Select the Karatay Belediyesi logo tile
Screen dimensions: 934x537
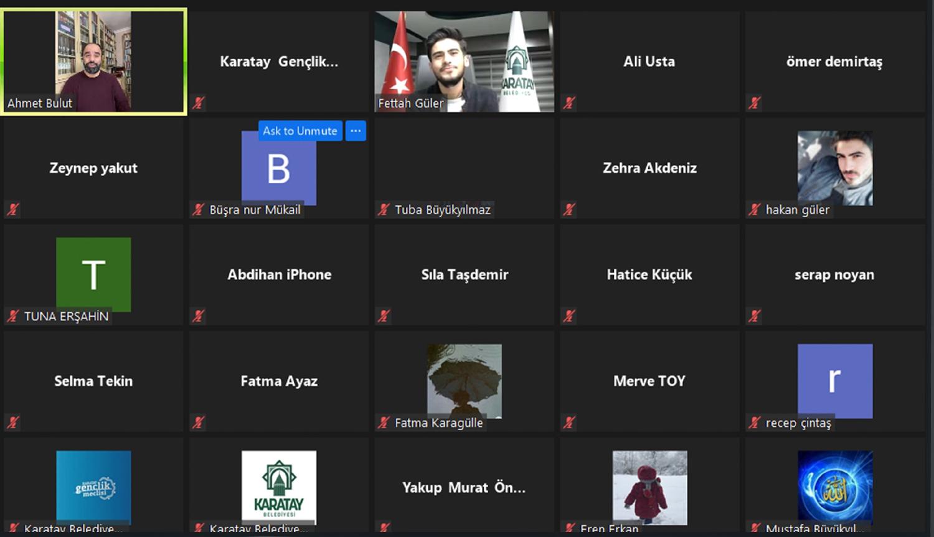click(279, 485)
